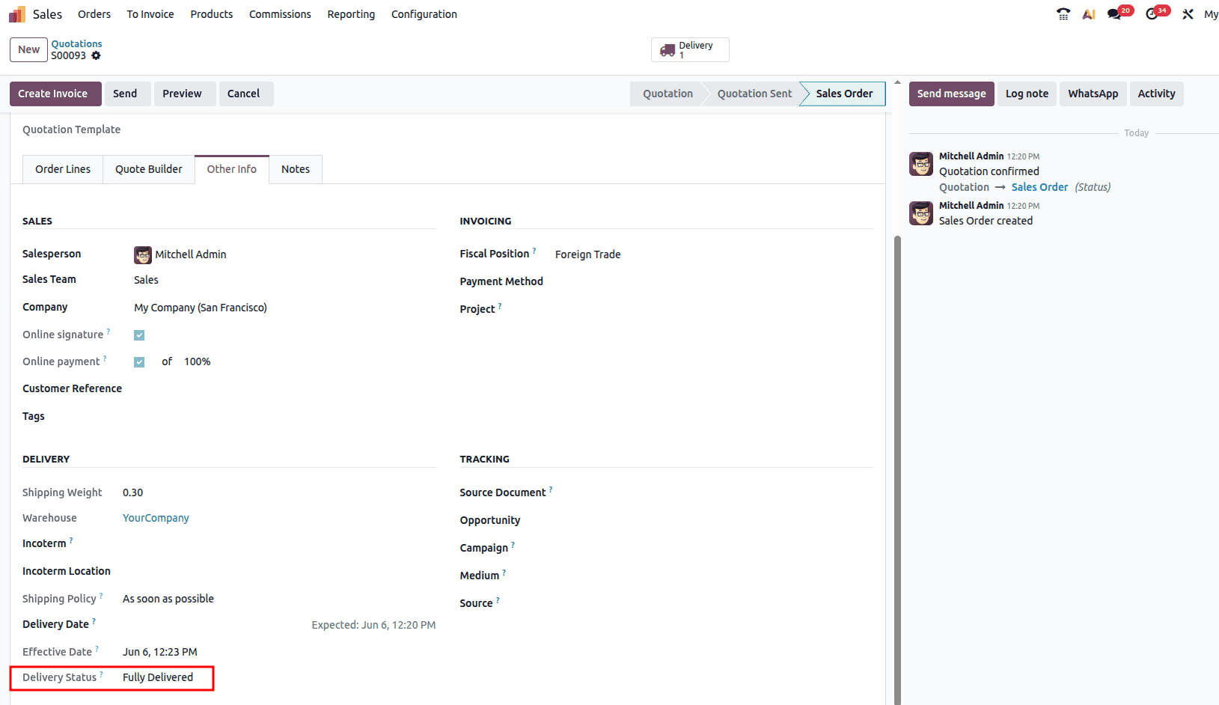
Task: Click the New record button
Action: [28, 50]
